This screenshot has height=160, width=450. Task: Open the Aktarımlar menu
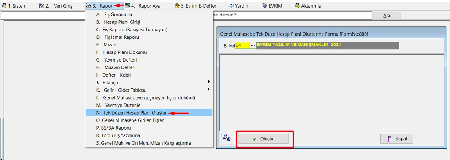309,6
